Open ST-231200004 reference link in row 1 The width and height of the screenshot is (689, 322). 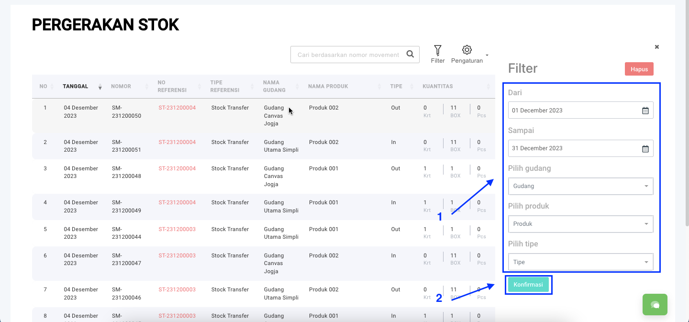177,108
